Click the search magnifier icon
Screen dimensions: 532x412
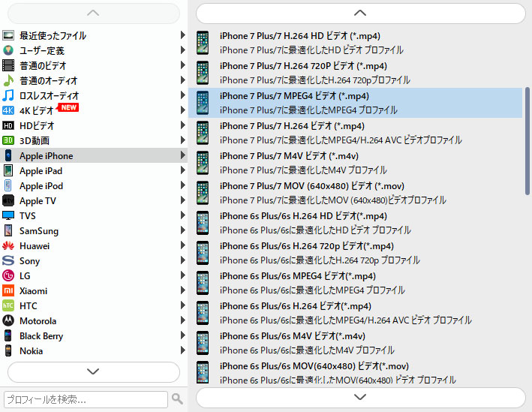tap(177, 398)
